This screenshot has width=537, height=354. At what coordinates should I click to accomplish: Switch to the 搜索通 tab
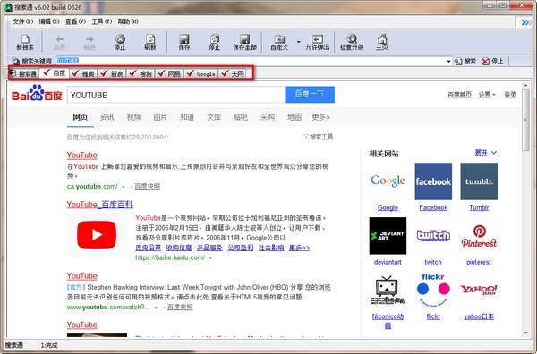pos(23,73)
